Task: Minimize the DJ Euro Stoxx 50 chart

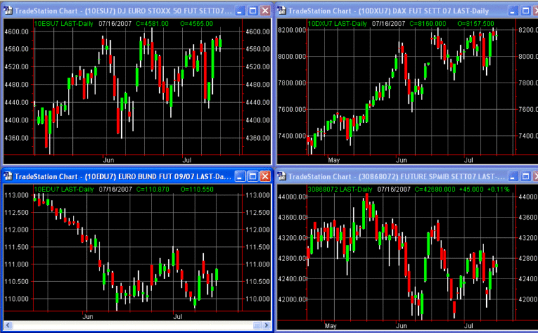Action: point(239,10)
